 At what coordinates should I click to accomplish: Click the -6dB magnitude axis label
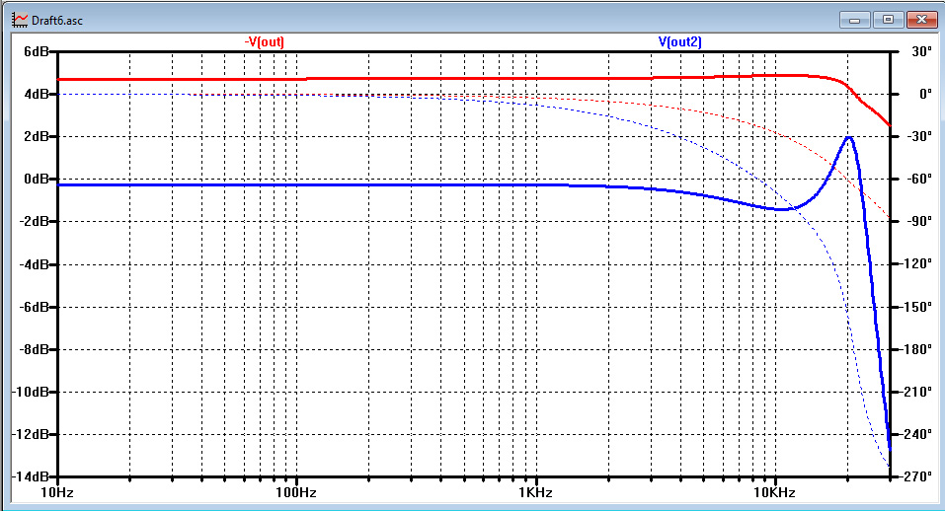click(x=34, y=307)
